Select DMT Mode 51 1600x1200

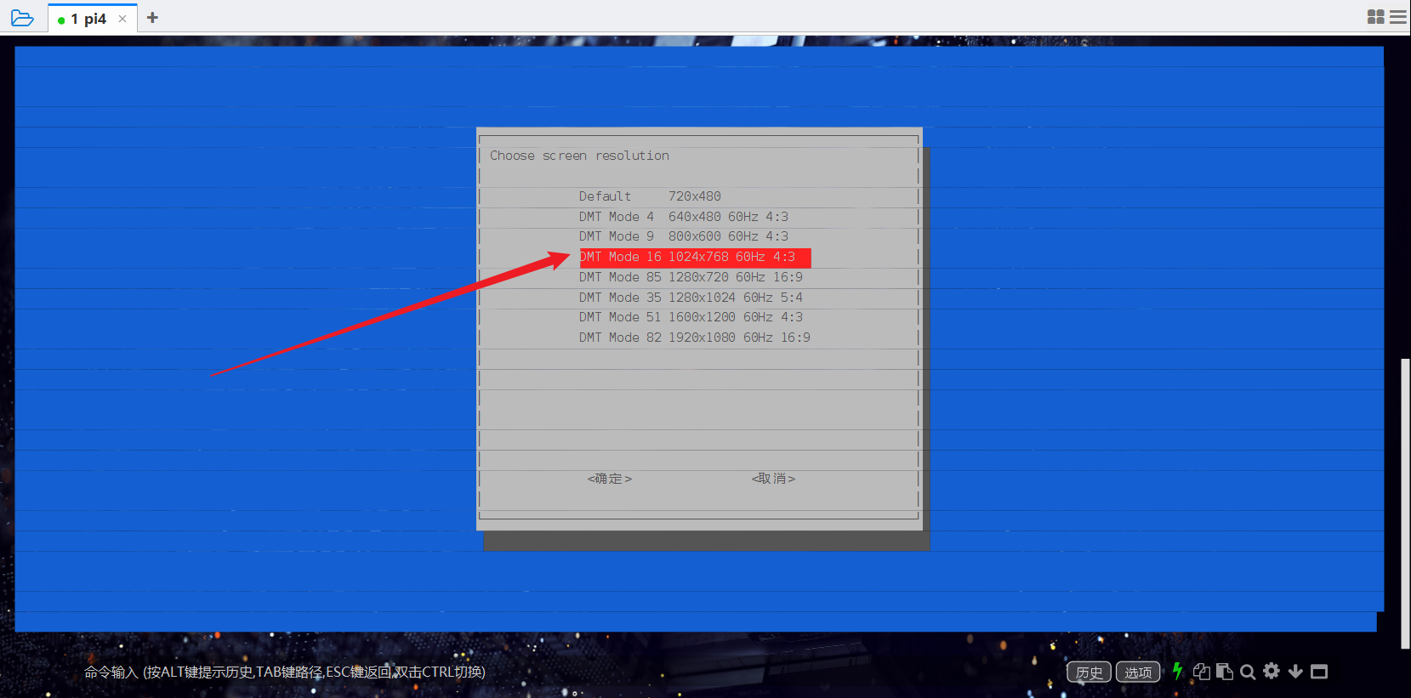[691, 317]
